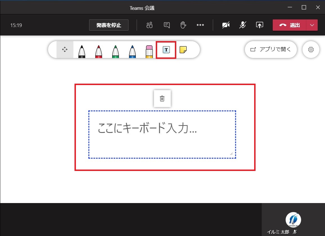Show meeting participants

(x=150, y=25)
